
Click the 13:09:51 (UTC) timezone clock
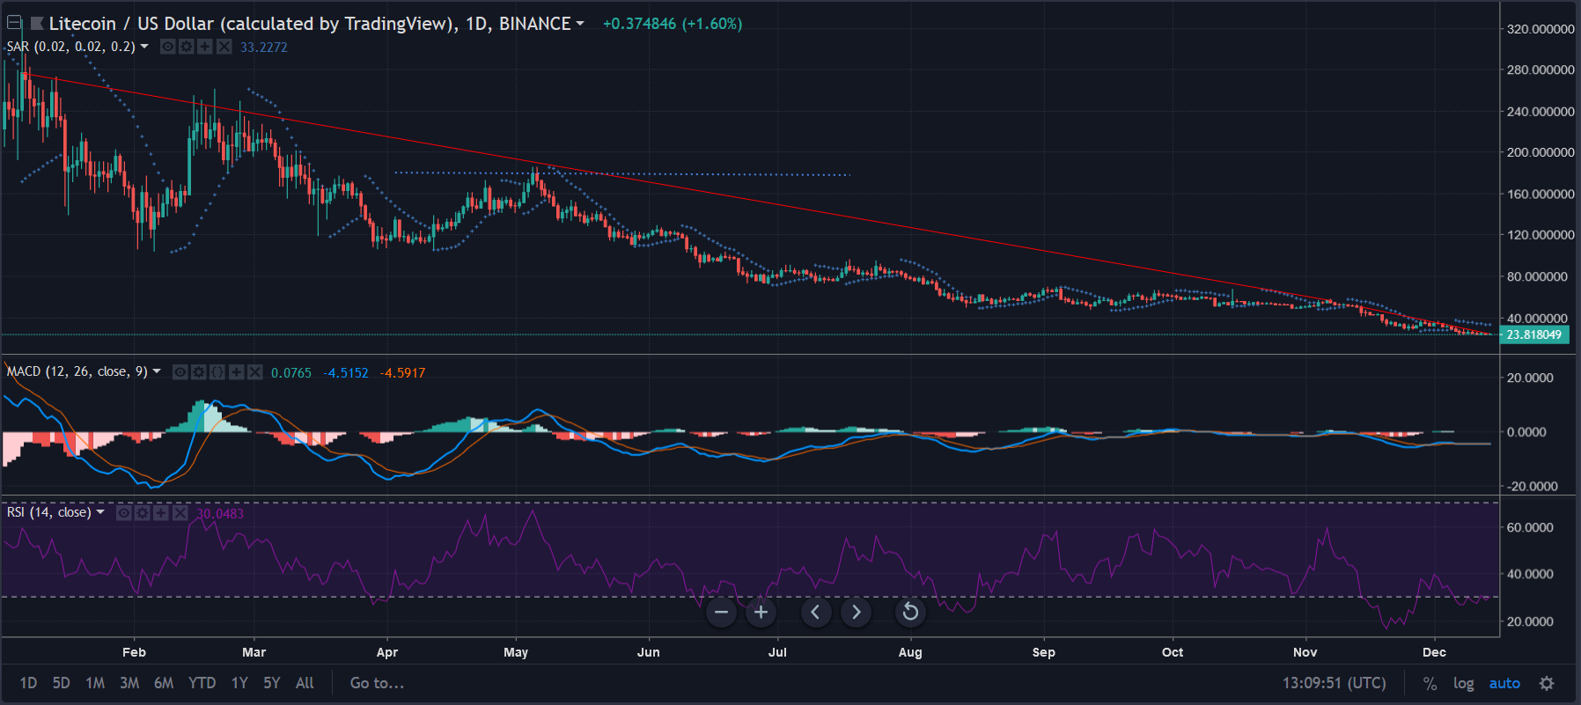click(x=1334, y=683)
